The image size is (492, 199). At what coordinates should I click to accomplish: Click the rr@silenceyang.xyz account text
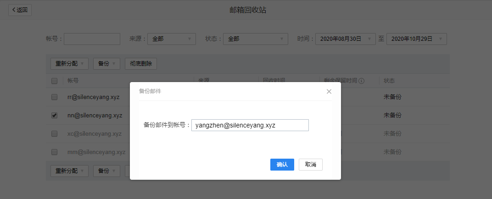(x=94, y=97)
